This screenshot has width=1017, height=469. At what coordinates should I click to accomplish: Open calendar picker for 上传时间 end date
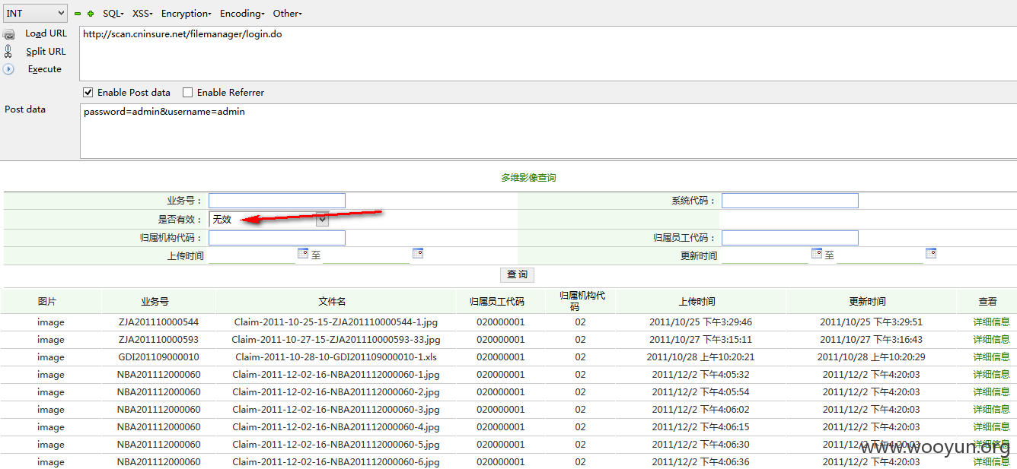click(x=418, y=253)
